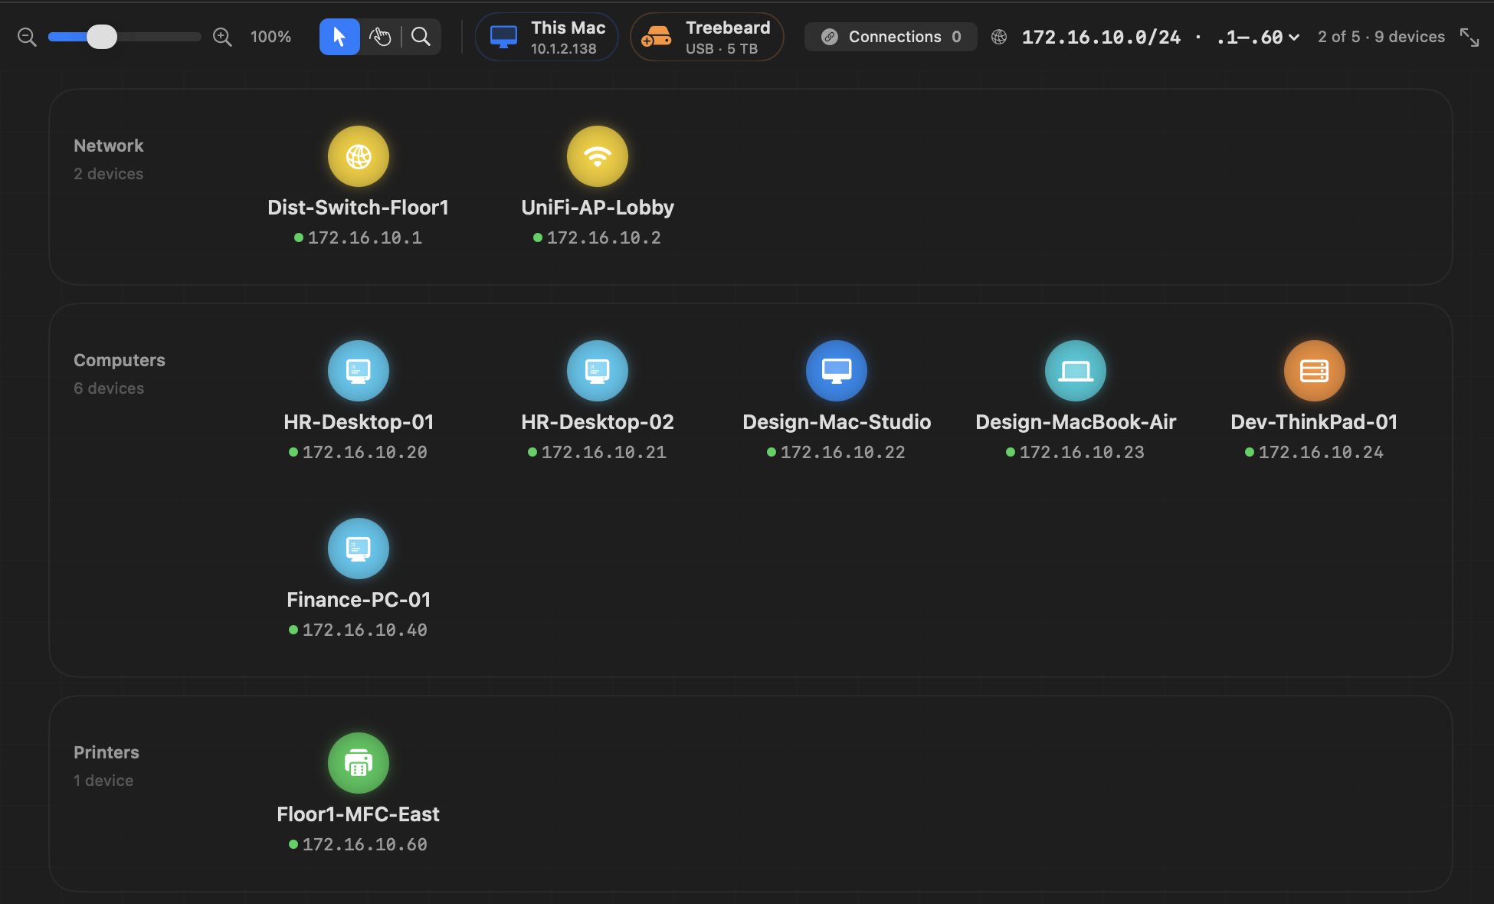Select the Floor1-MFC-East printer icon
The width and height of the screenshot is (1494, 904).
coord(359,763)
